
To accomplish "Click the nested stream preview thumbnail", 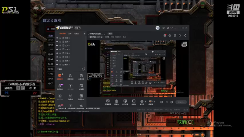I will (138, 68).
